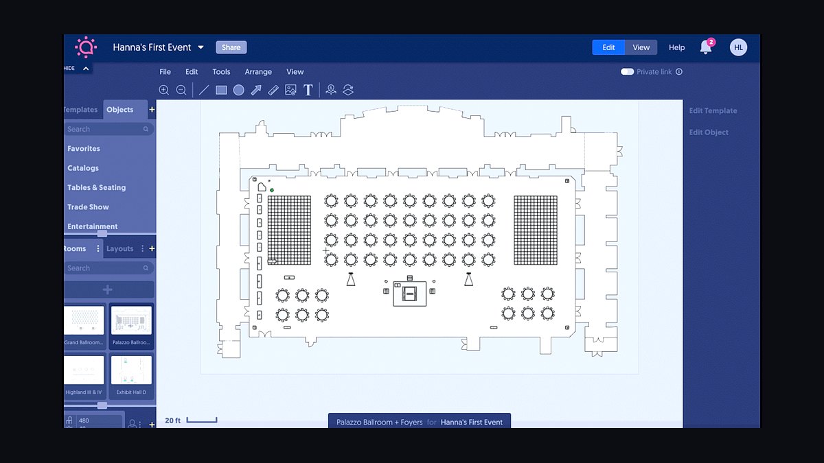Click the Hanna's First Event title
Screen dimensions: 824x463
tap(152, 47)
